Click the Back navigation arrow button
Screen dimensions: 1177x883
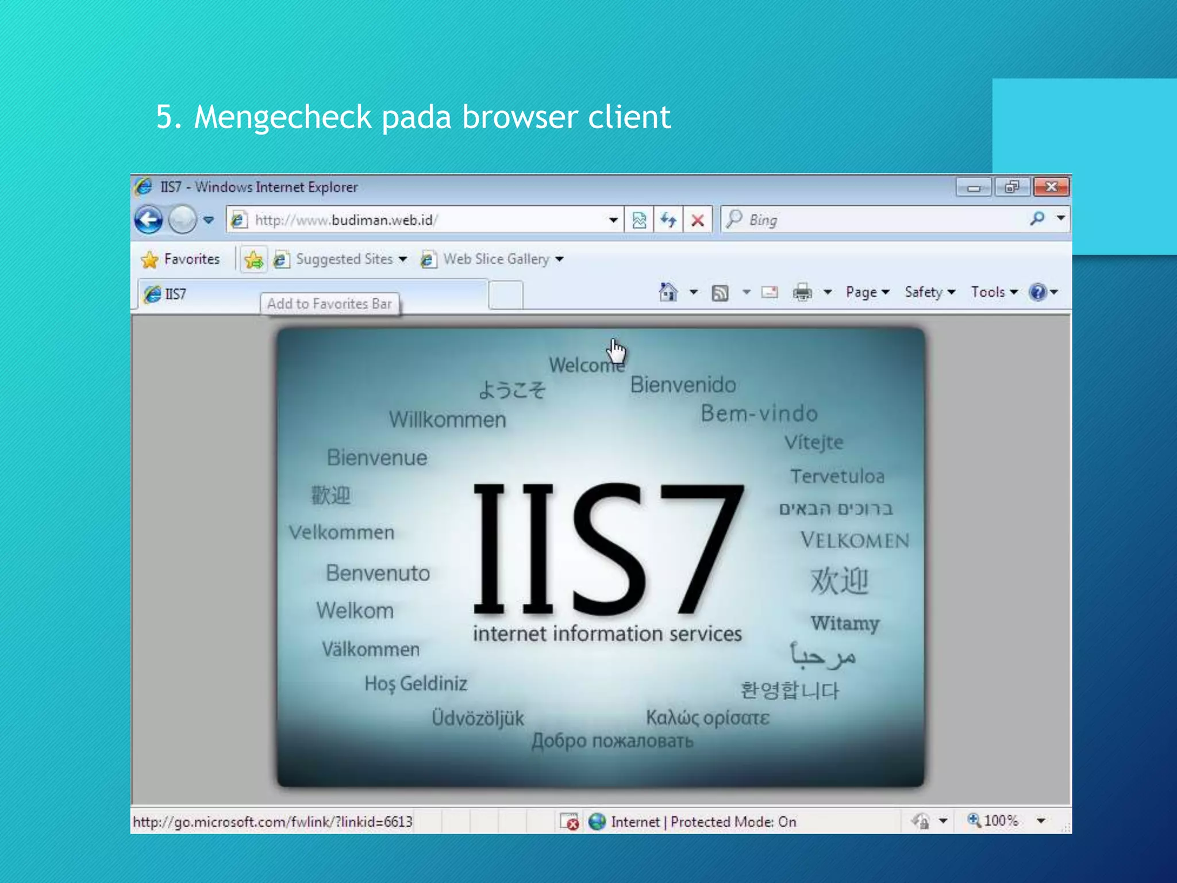point(148,220)
